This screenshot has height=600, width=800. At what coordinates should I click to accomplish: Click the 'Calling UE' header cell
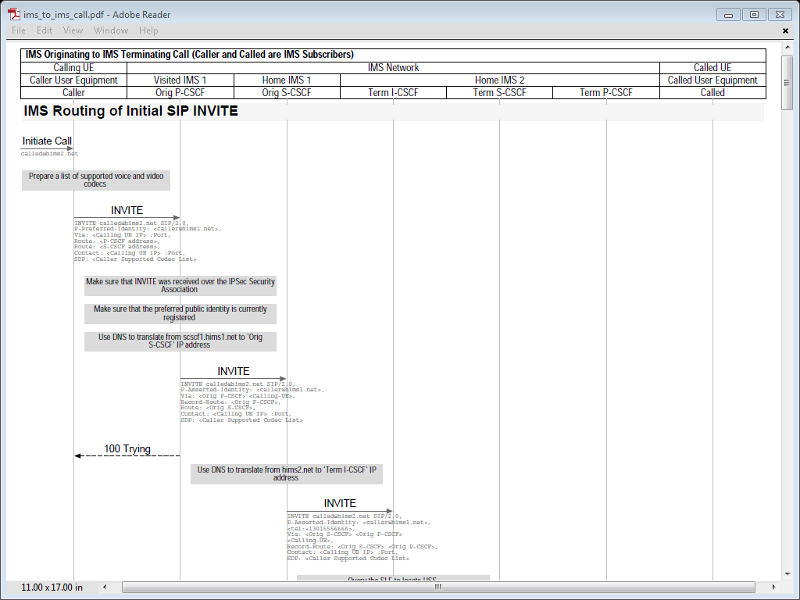tap(73, 68)
